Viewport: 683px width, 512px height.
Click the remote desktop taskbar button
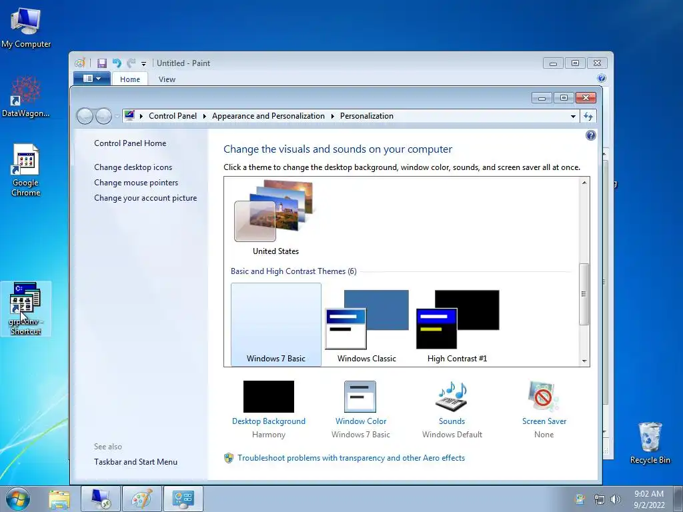101,499
